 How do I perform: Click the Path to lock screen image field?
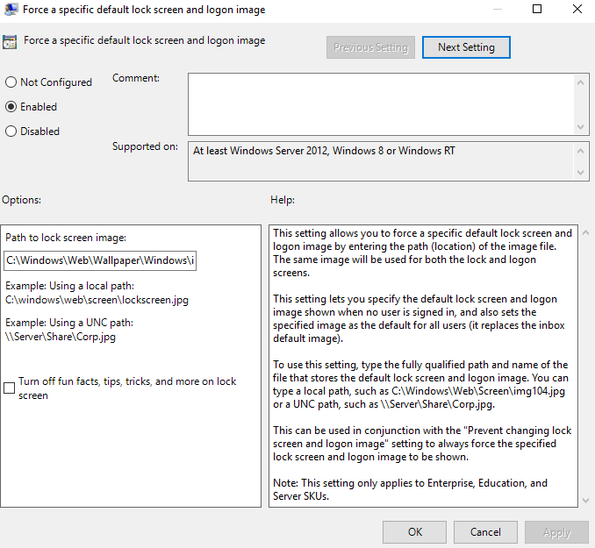pyautogui.click(x=100, y=260)
